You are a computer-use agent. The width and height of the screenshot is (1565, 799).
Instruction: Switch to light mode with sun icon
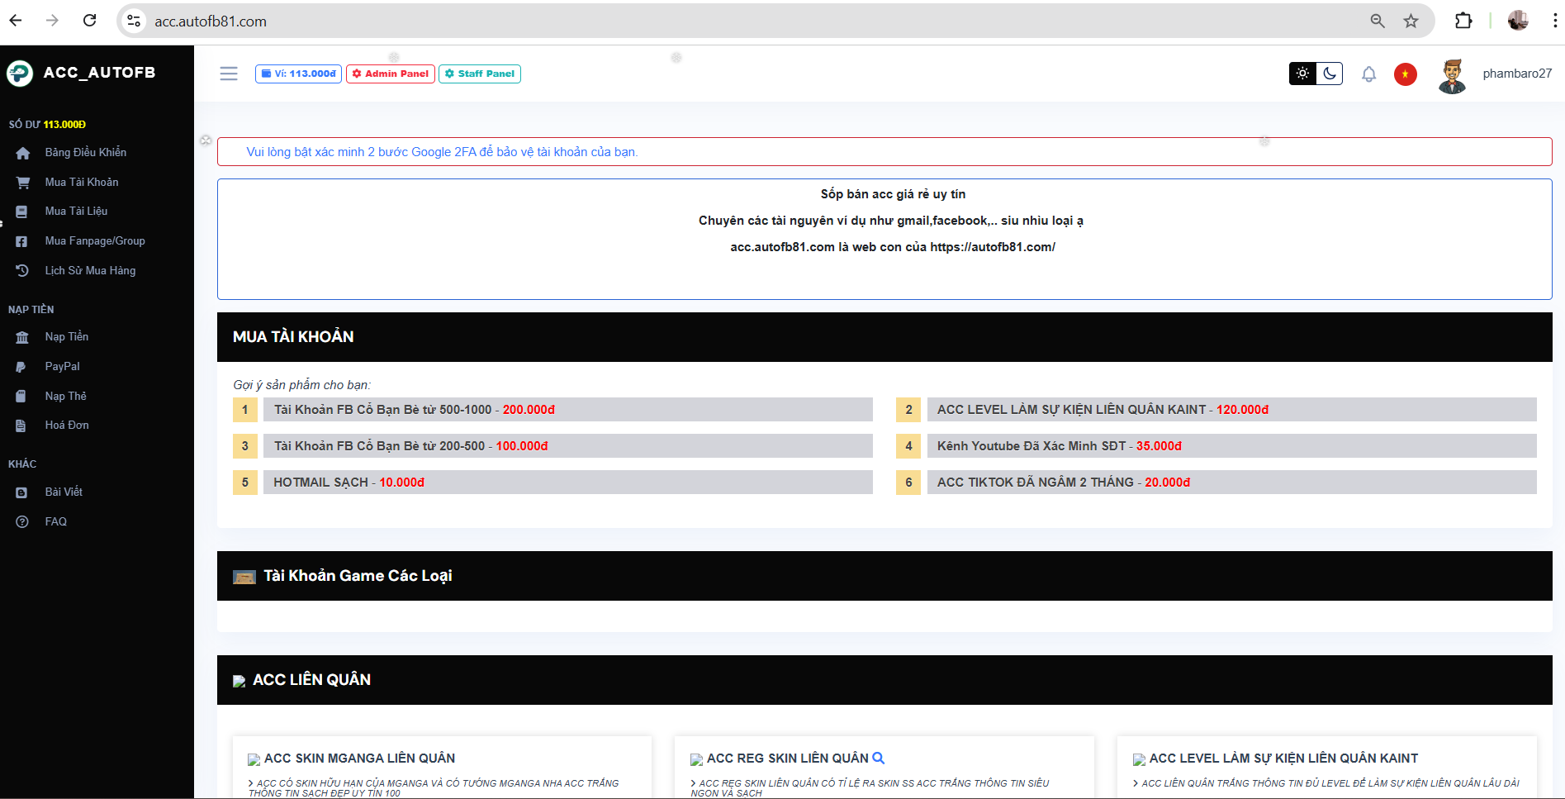[1302, 74]
